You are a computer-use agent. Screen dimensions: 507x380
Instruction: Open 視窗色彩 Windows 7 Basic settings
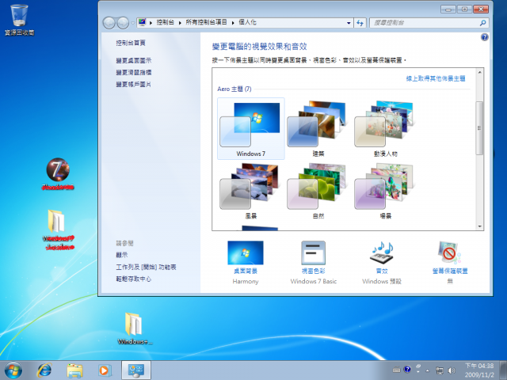(x=314, y=262)
